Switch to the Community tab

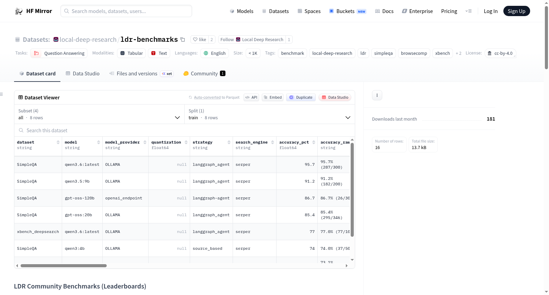205,74
